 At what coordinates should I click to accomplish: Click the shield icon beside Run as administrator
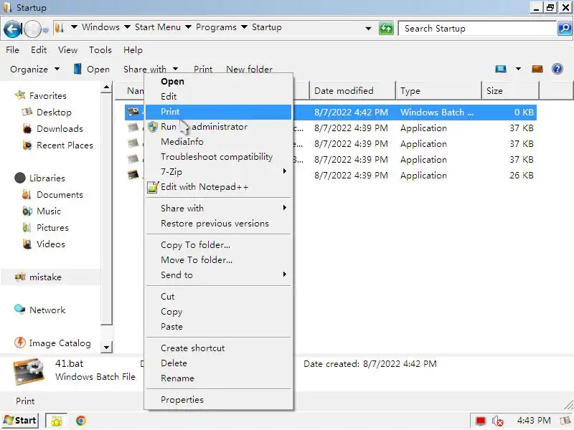click(153, 127)
